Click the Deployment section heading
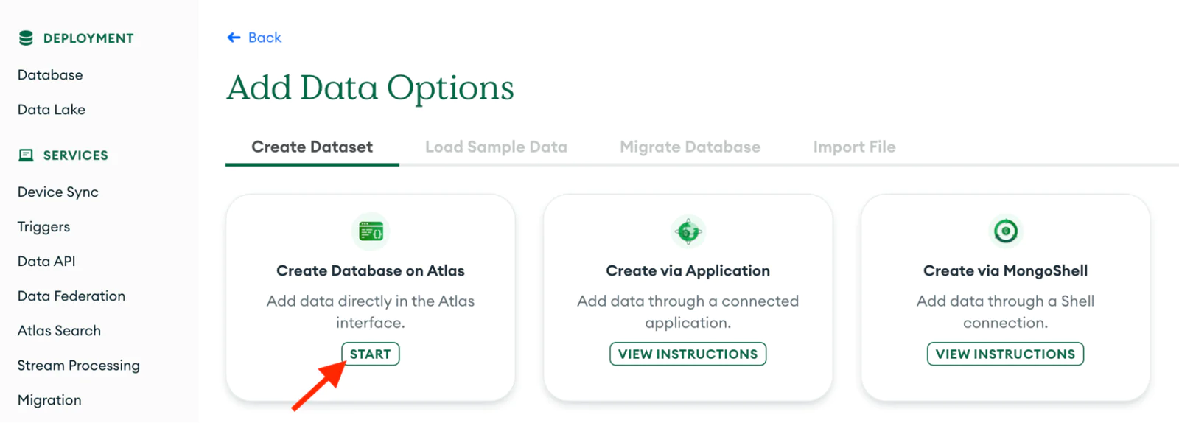The width and height of the screenshot is (1179, 423). [x=88, y=38]
